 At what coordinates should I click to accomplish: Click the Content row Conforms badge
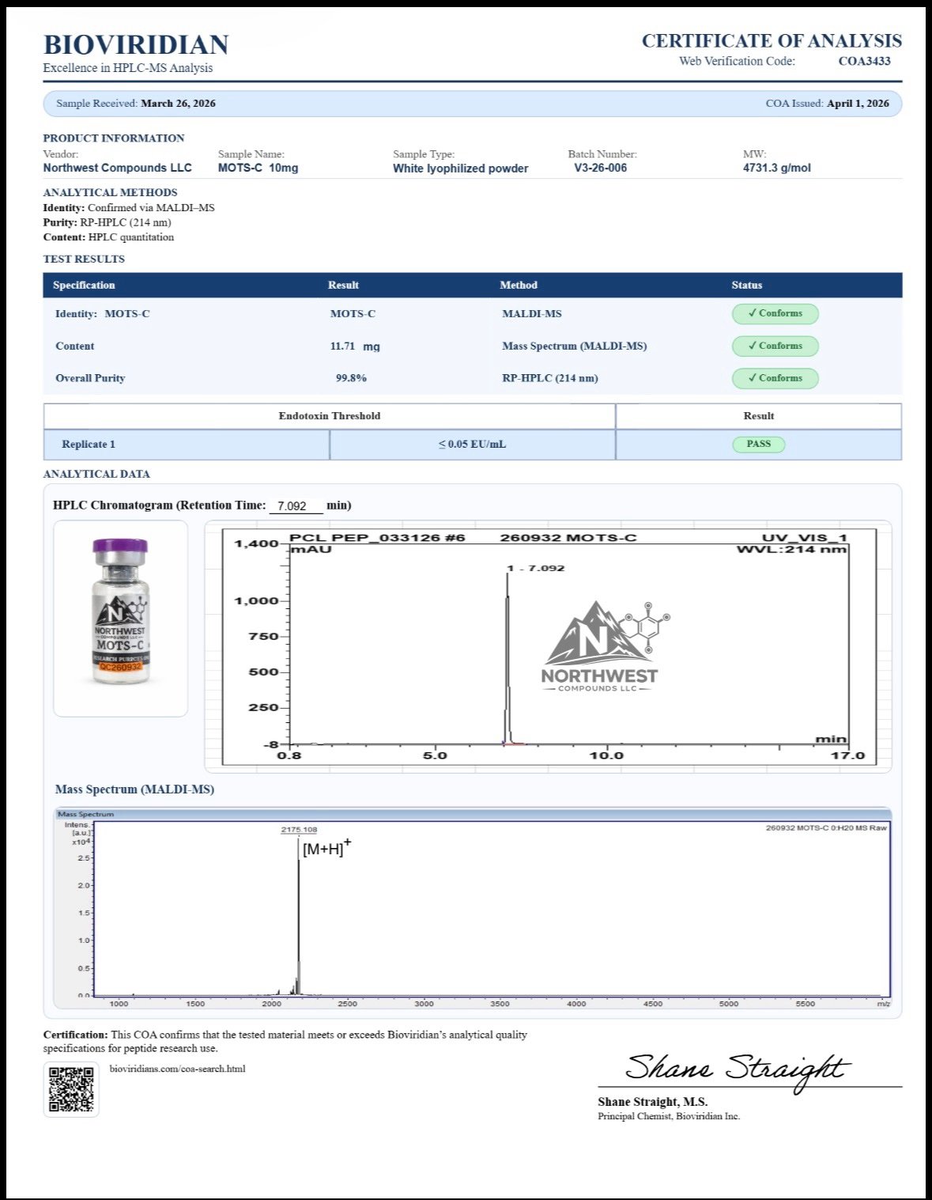coord(775,346)
